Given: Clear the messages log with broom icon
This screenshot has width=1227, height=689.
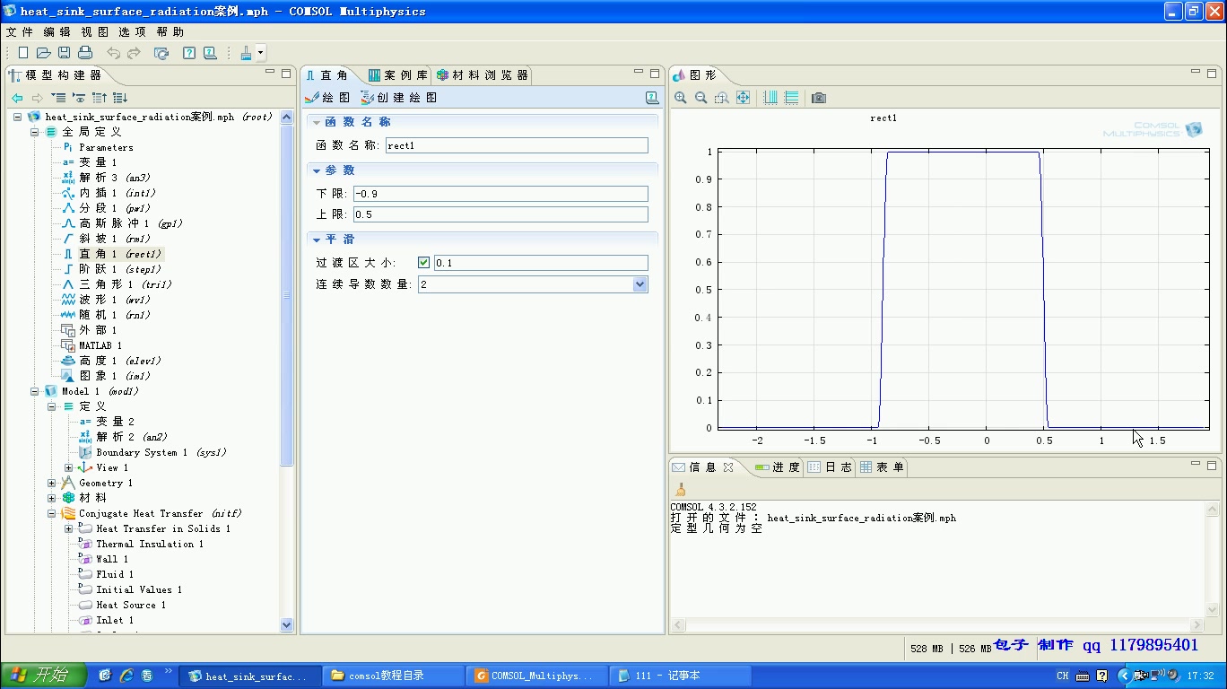Looking at the screenshot, I should click(x=681, y=489).
